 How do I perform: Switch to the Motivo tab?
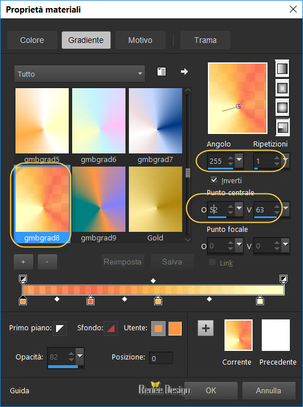click(140, 40)
